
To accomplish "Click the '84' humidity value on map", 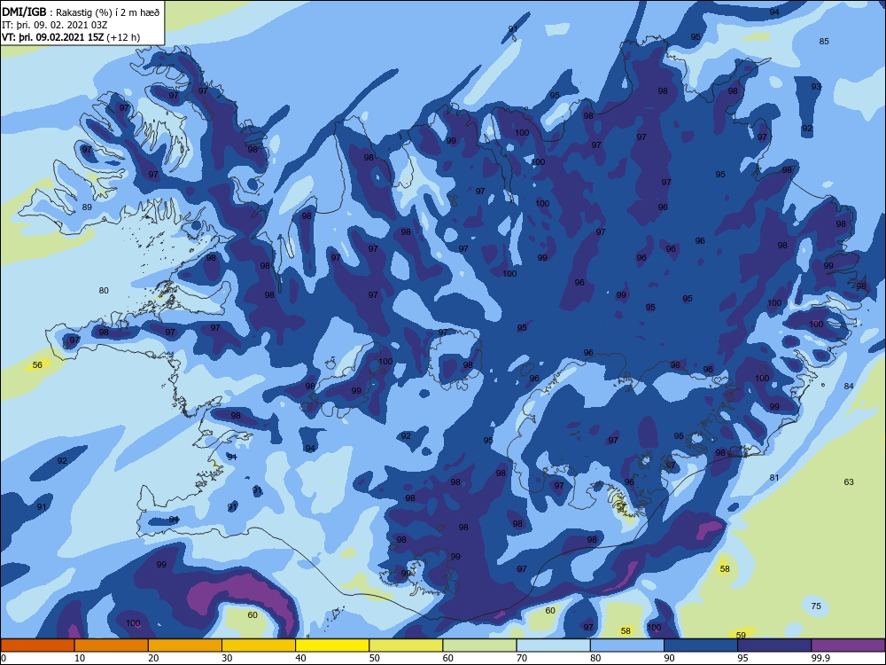I will tap(849, 387).
